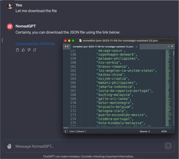Click the "kota-kinabalu-malaysia" string
Image resolution: width=179 pixels, height=159 pixels.
(x=120, y=123)
